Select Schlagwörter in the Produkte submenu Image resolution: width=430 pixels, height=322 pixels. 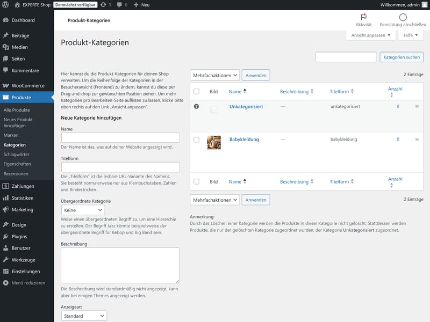point(17,155)
